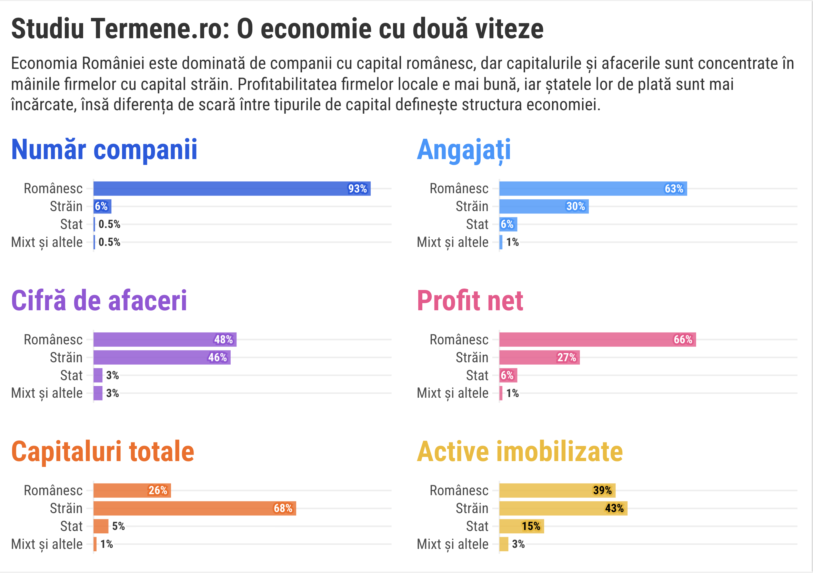This screenshot has width=813, height=573.
Task: Select the 63% Românesc bar in Angajați
Action: coord(593,188)
